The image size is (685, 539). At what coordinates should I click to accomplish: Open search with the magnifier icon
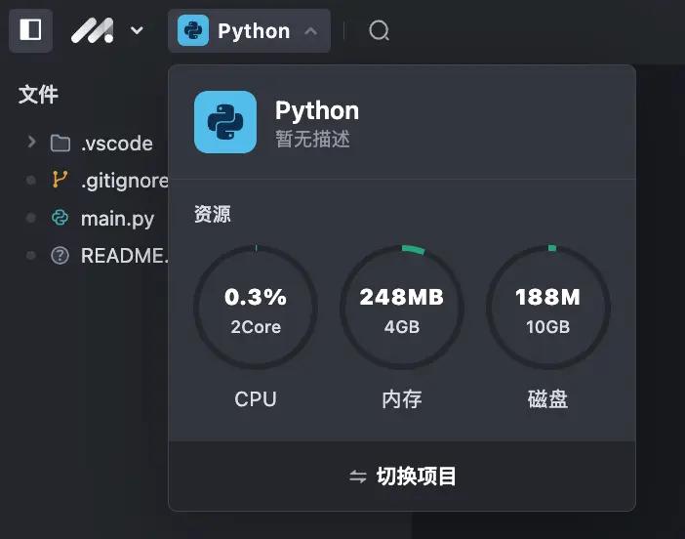[379, 31]
